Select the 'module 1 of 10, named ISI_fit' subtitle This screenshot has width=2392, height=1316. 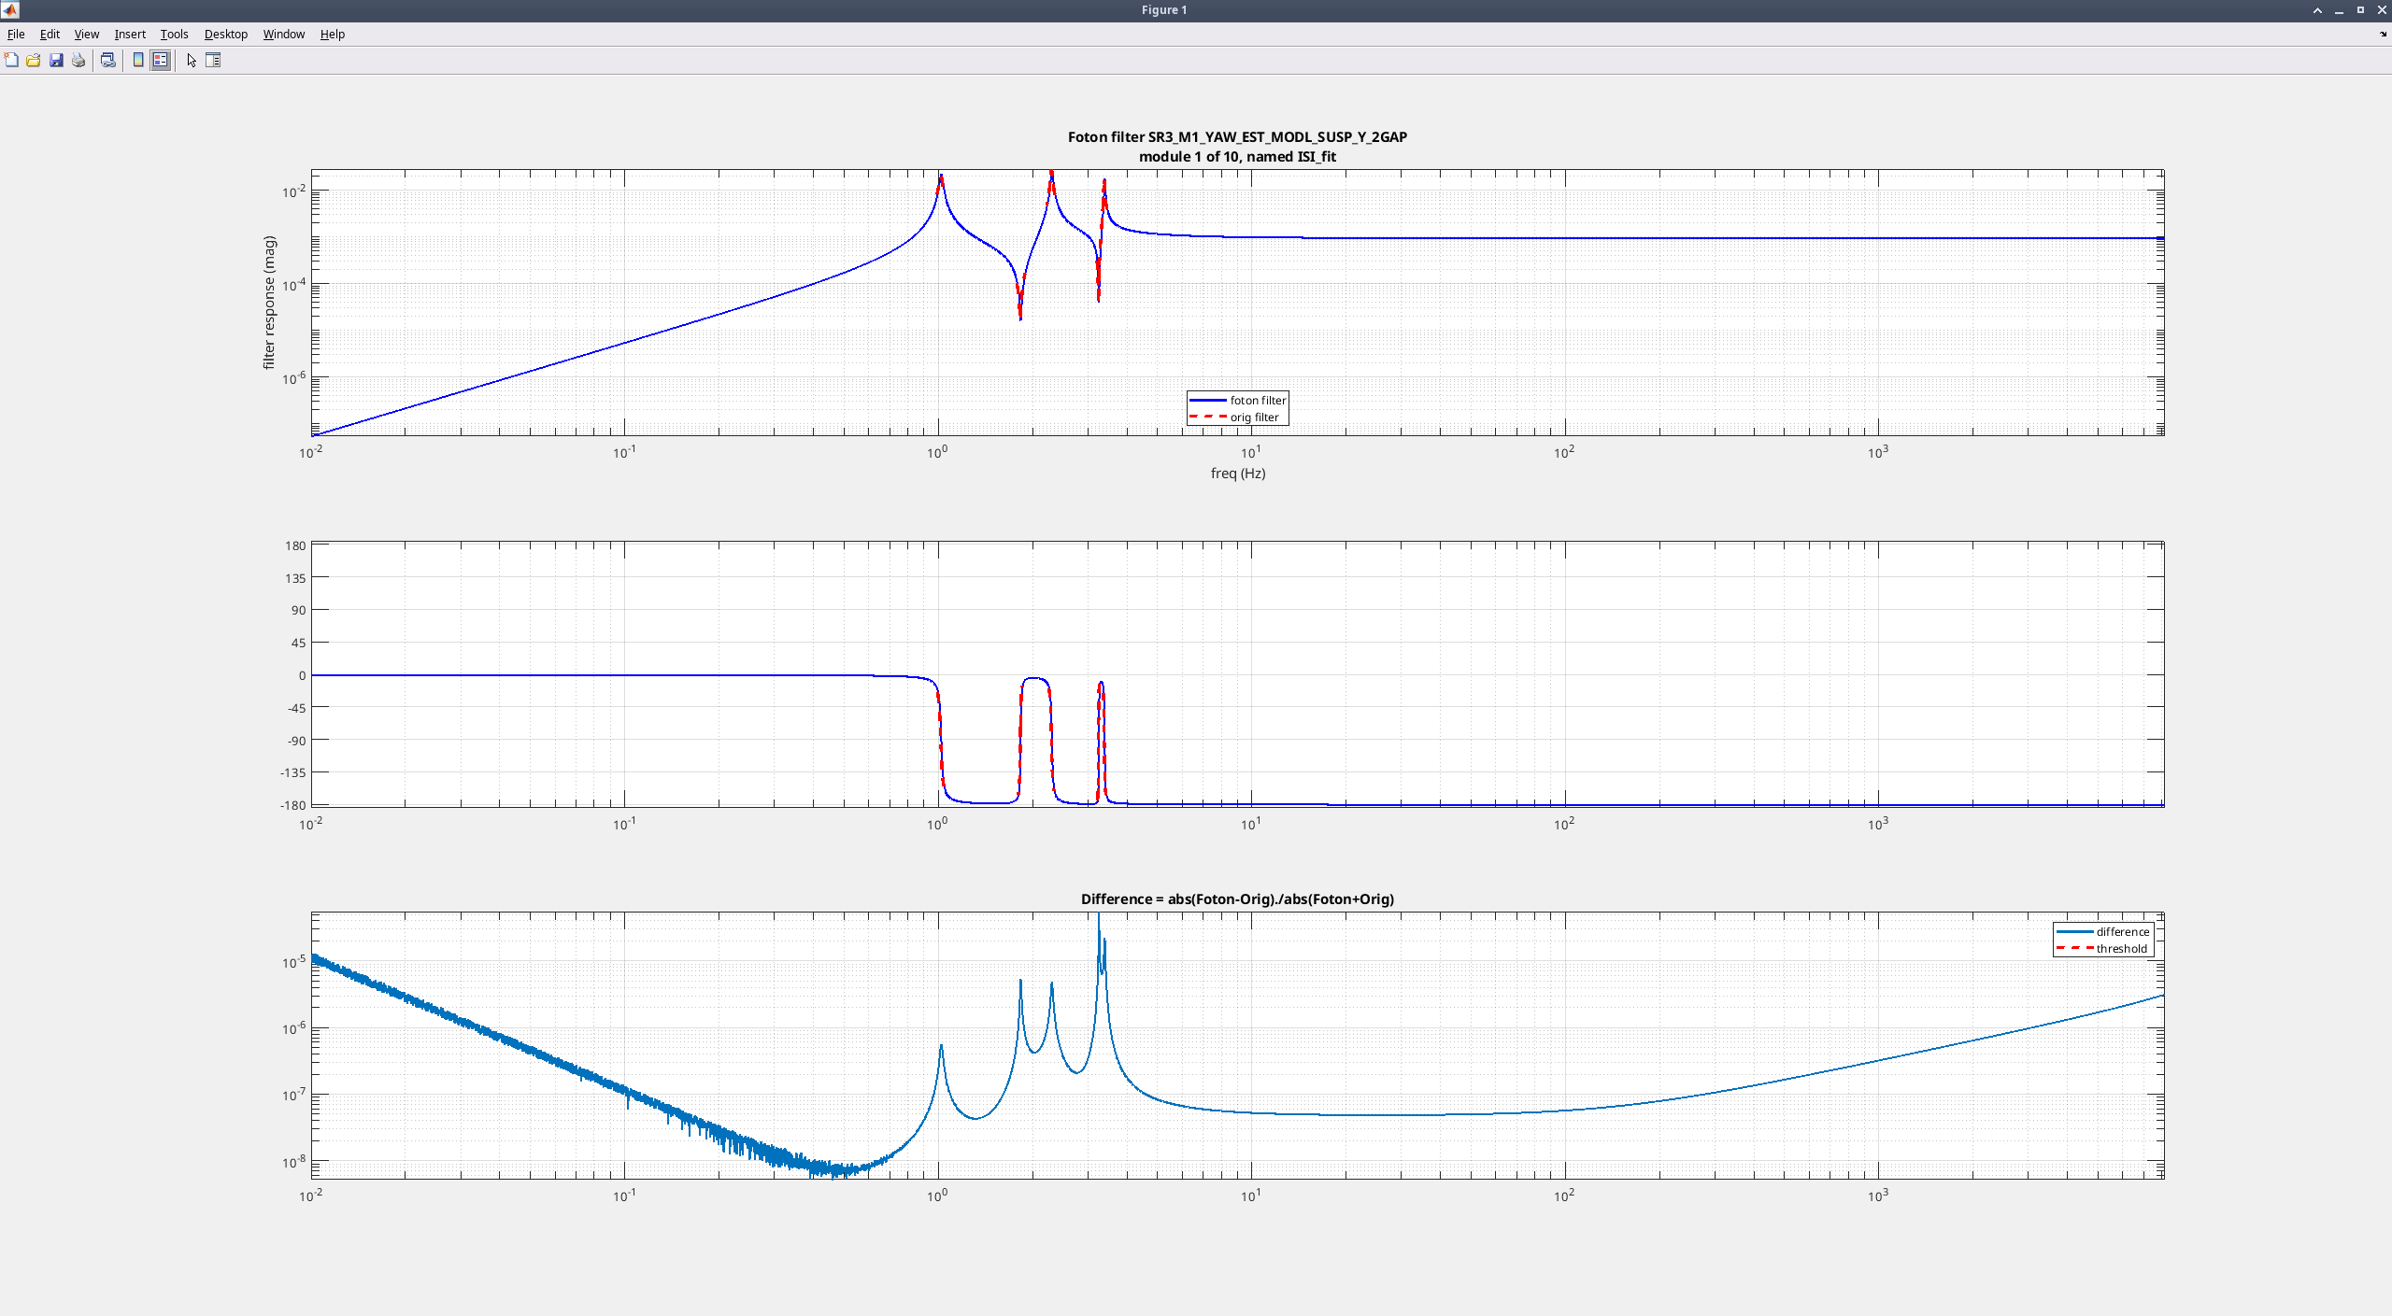1237,156
